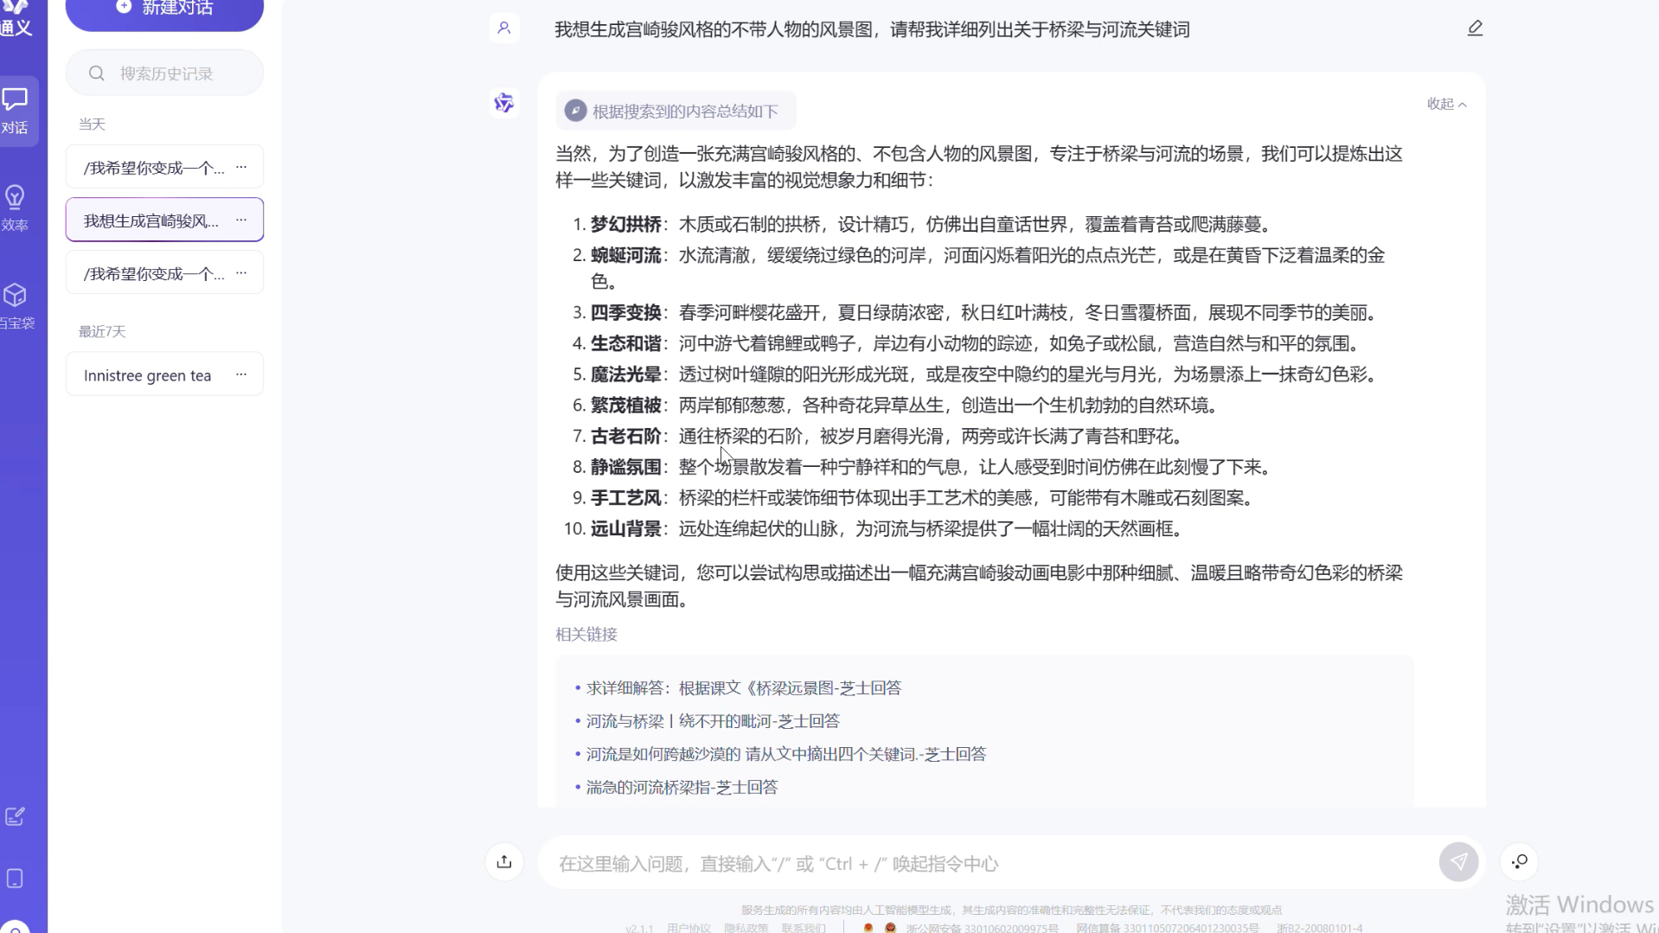Viewport: 1659px width, 933px height.
Task: Open more options for Innistree green tea
Action: coord(241,374)
